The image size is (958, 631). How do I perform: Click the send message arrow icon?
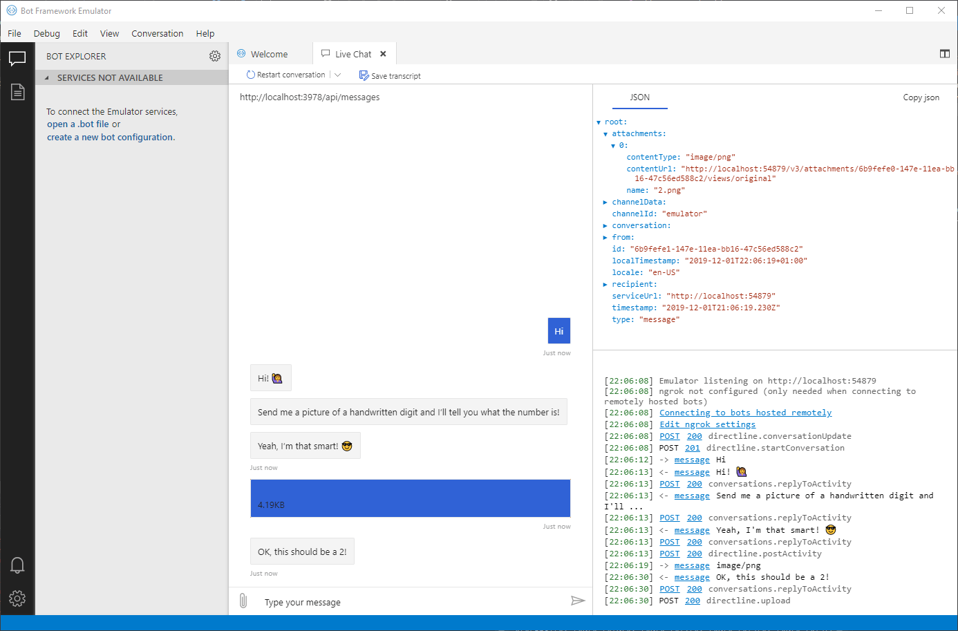[x=578, y=601]
